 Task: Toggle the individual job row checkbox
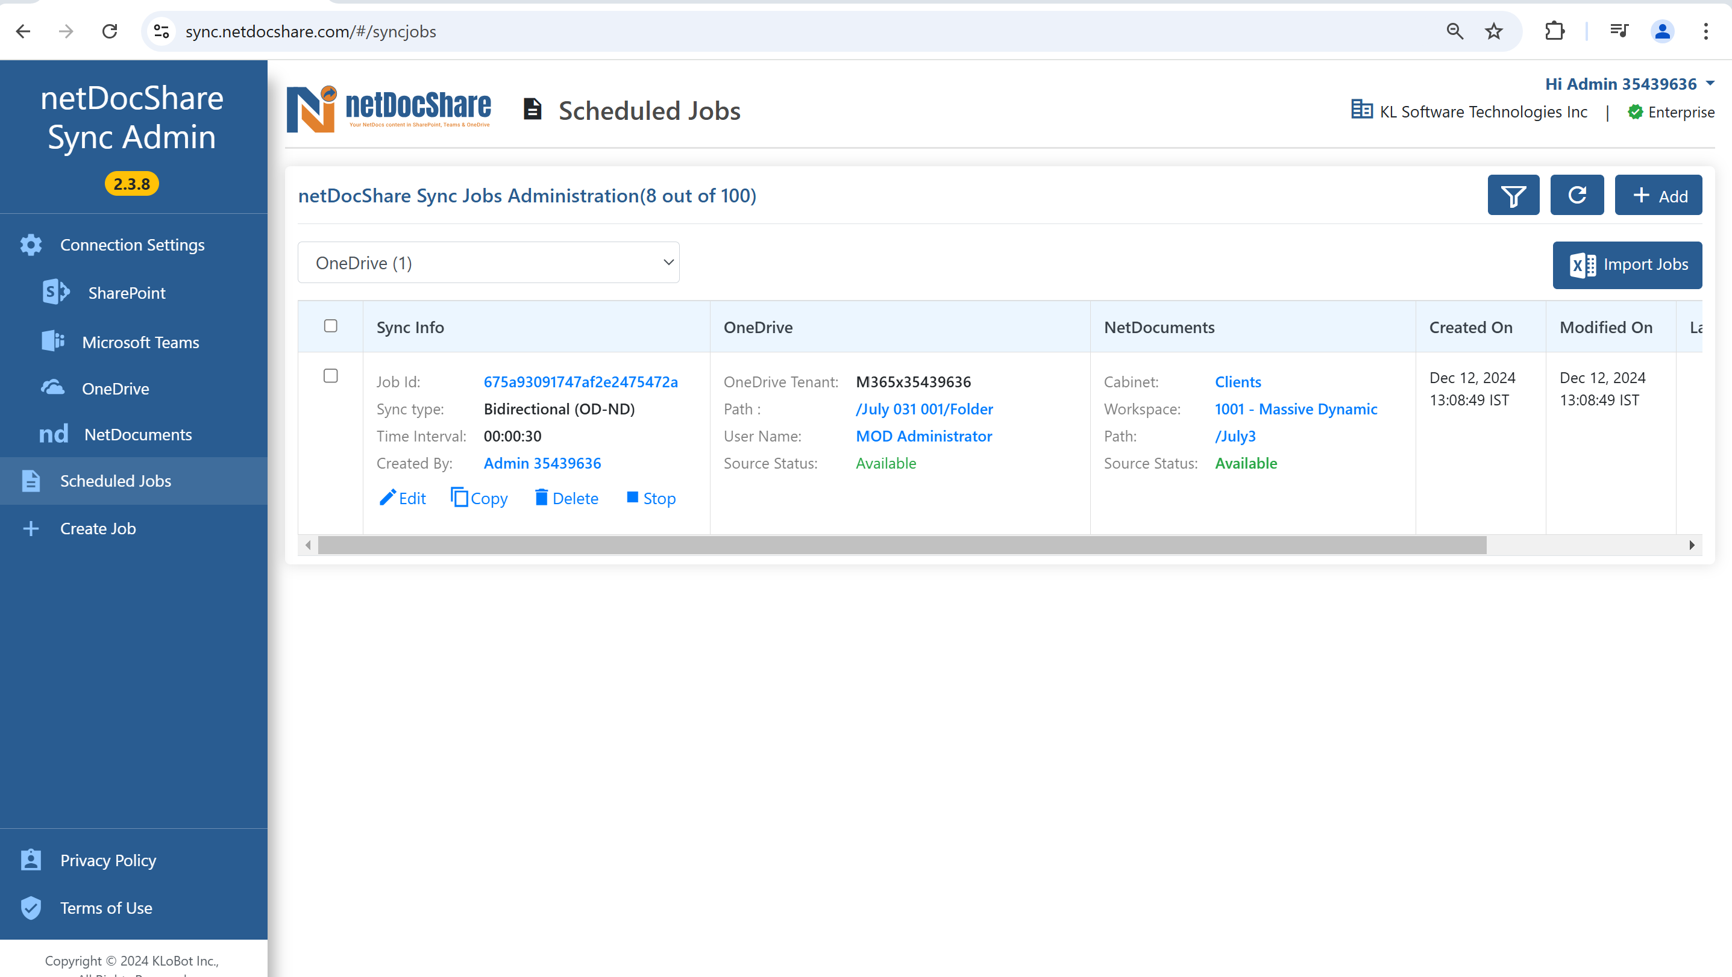click(331, 376)
